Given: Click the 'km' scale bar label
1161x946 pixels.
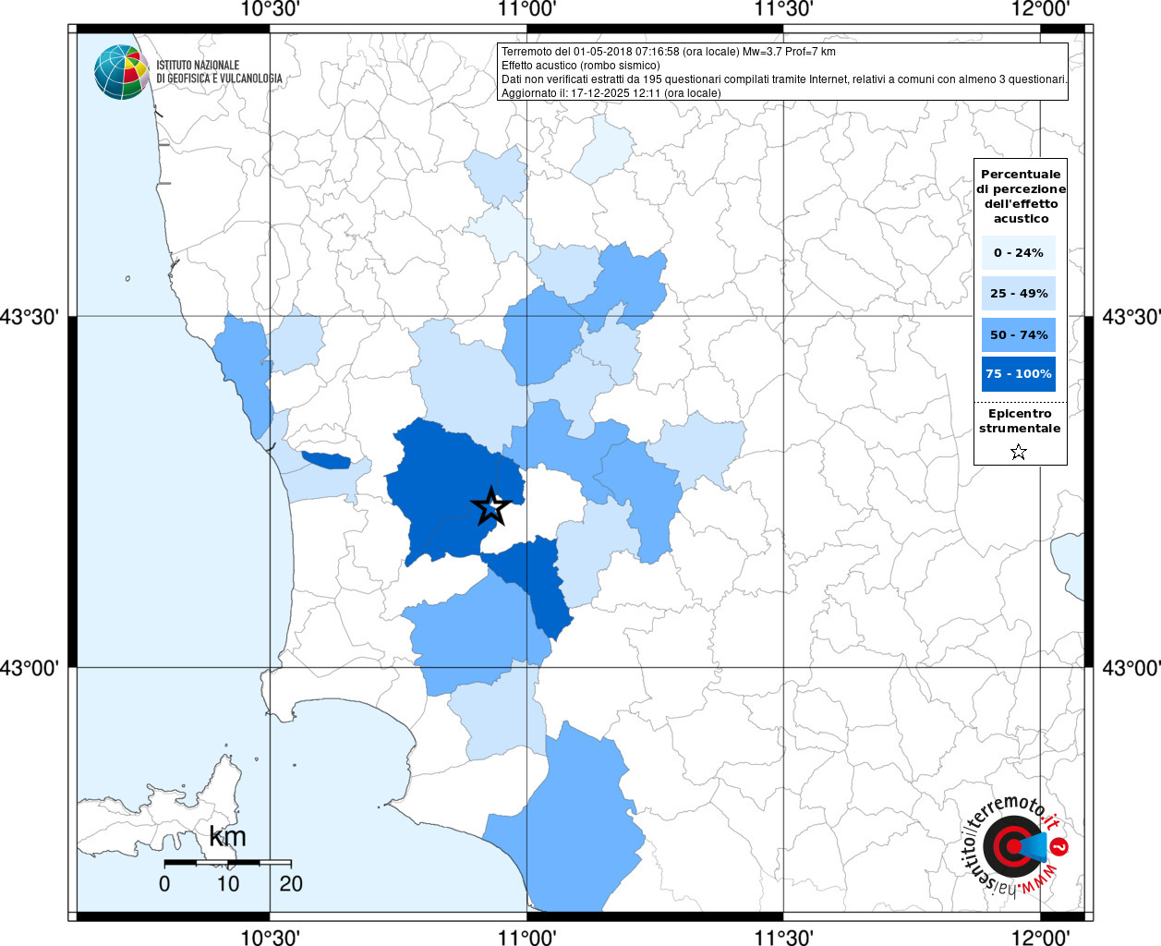Looking at the screenshot, I should (227, 837).
